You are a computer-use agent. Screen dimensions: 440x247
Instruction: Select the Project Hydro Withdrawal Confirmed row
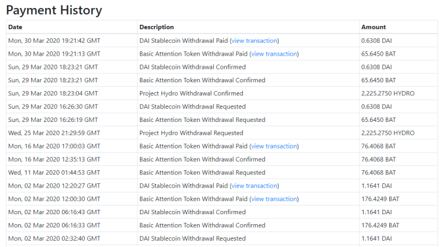(x=222, y=93)
